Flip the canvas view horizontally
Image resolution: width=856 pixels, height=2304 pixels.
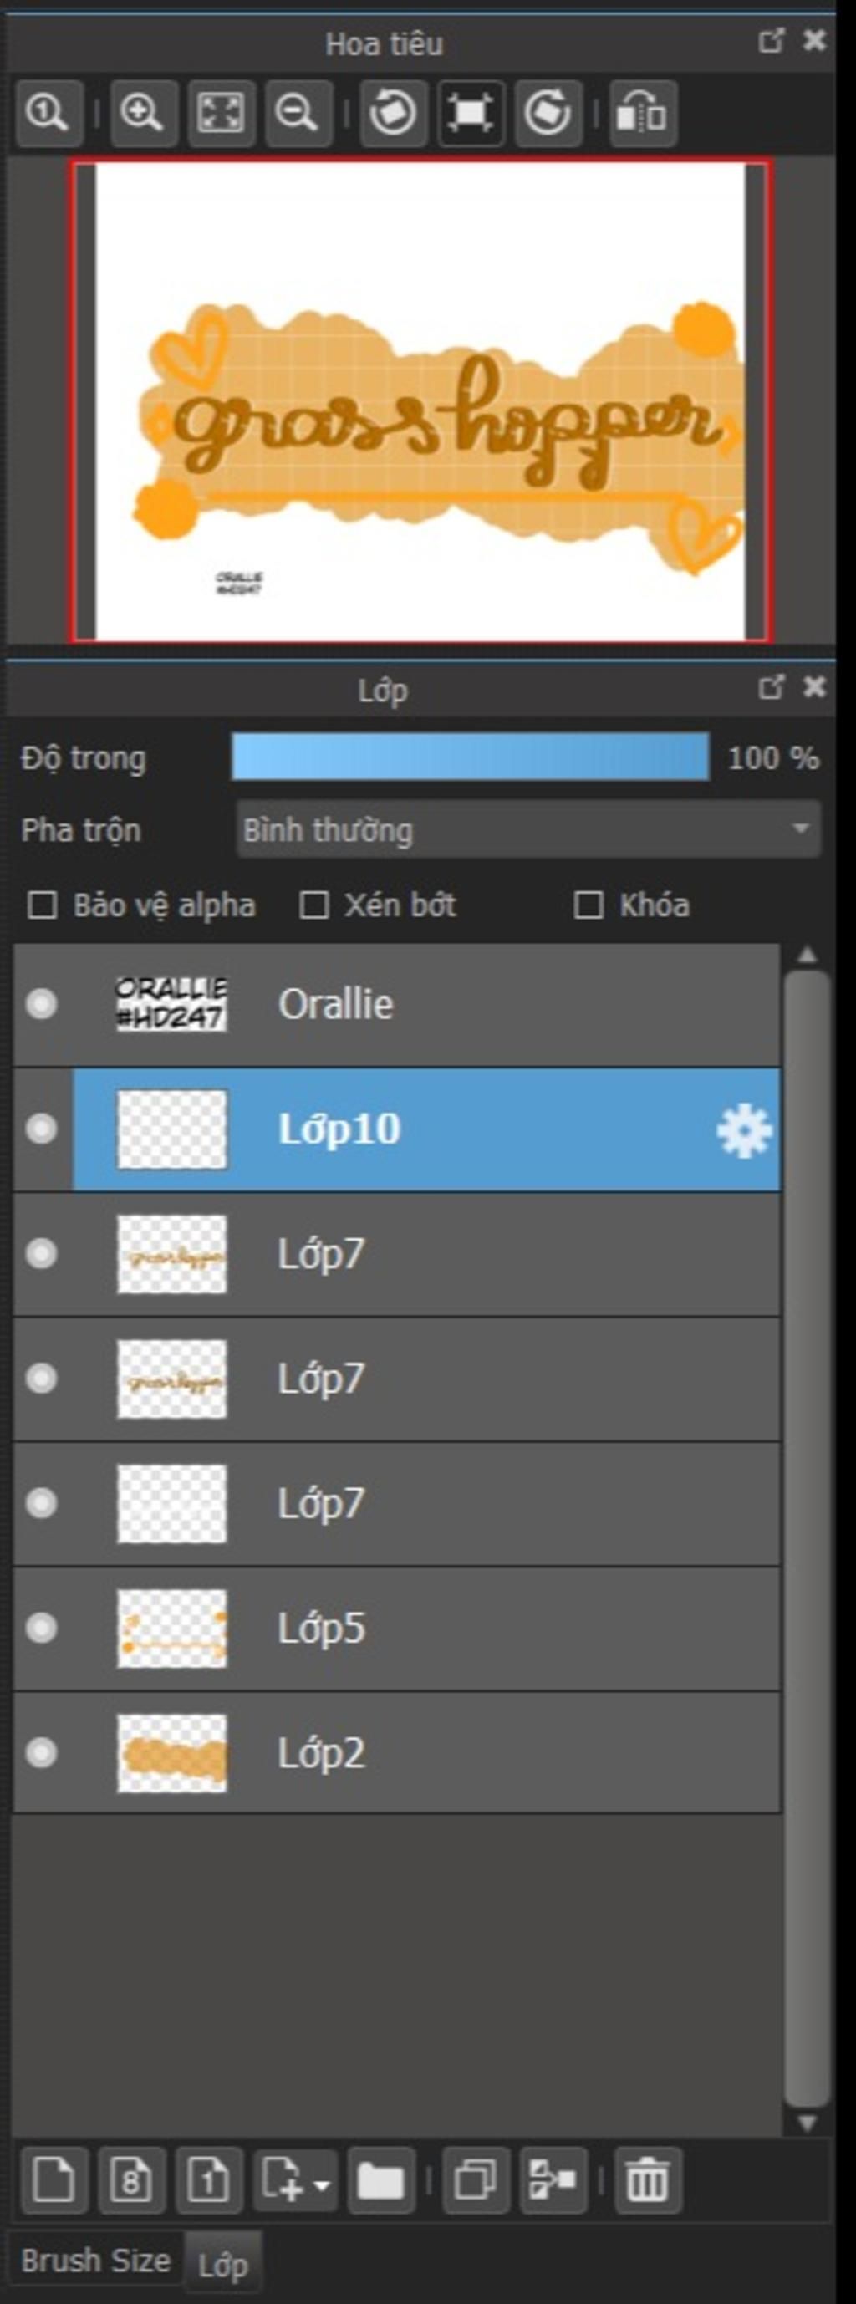(642, 113)
